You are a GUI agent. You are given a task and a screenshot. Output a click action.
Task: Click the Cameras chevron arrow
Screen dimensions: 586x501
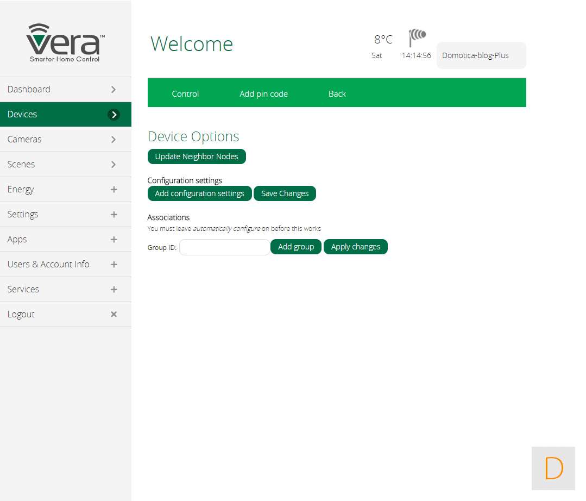pos(114,139)
